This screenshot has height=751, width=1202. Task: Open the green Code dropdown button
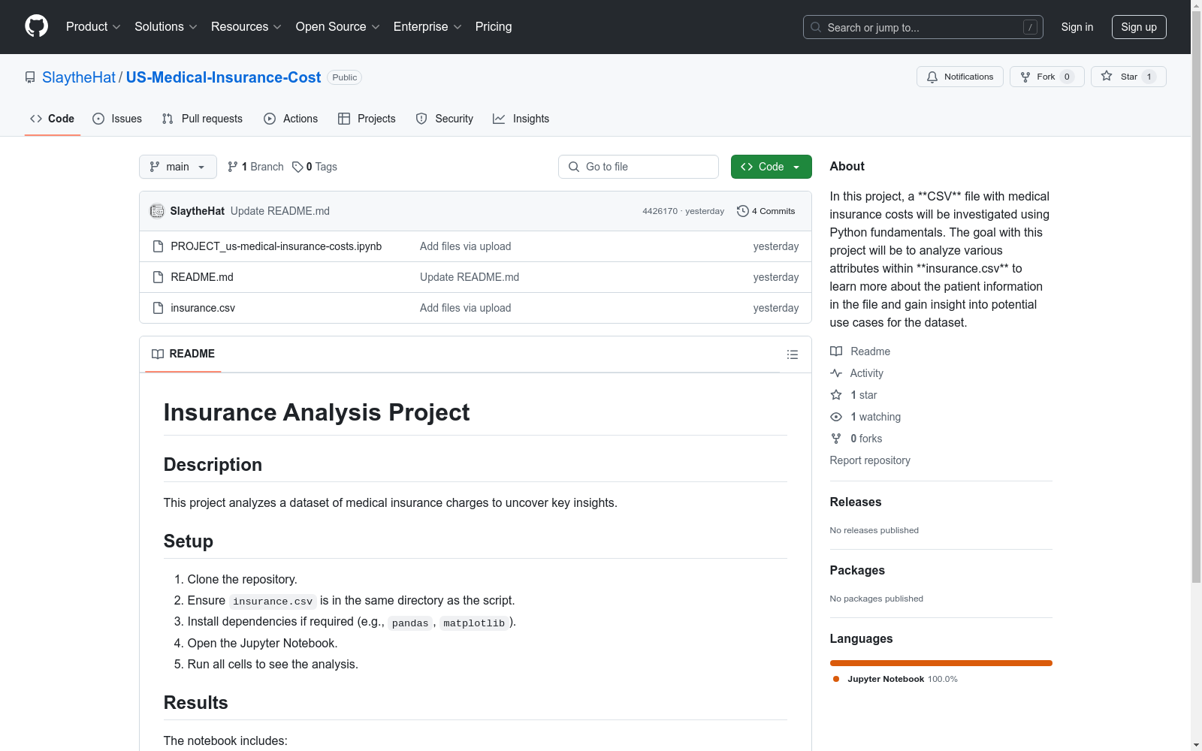tap(771, 167)
